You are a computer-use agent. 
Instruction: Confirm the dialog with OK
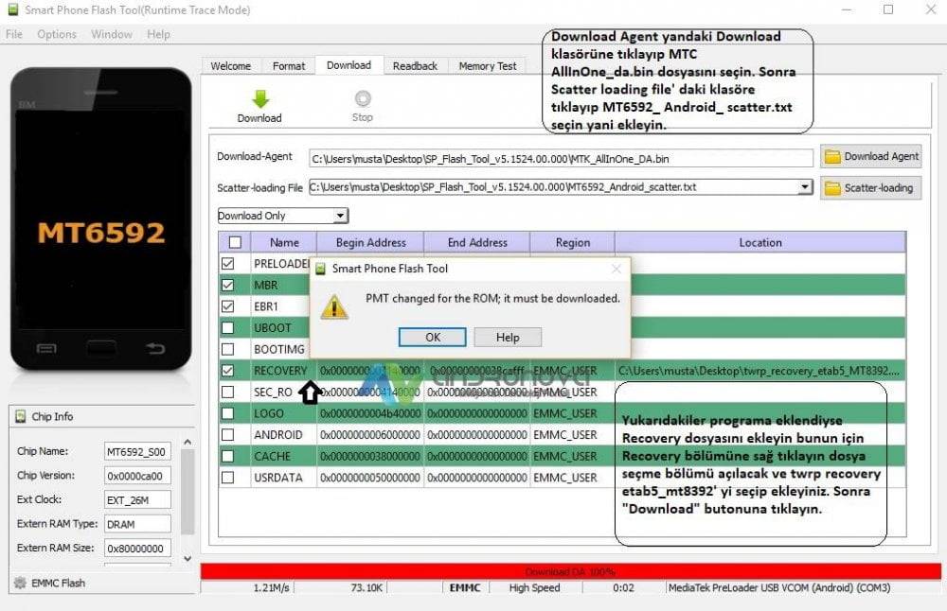[x=433, y=337]
